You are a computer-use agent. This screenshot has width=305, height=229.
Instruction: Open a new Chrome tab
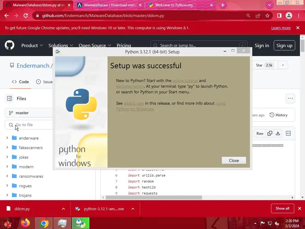(223, 5)
